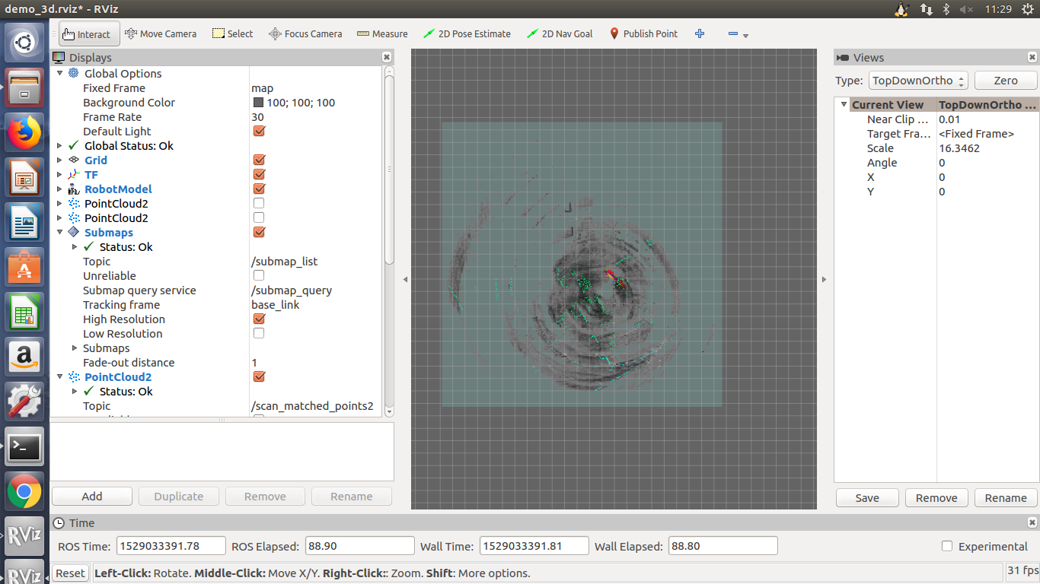Viewport: 1040px width, 584px height.
Task: Disable the Submaps display checkbox
Action: click(x=258, y=232)
